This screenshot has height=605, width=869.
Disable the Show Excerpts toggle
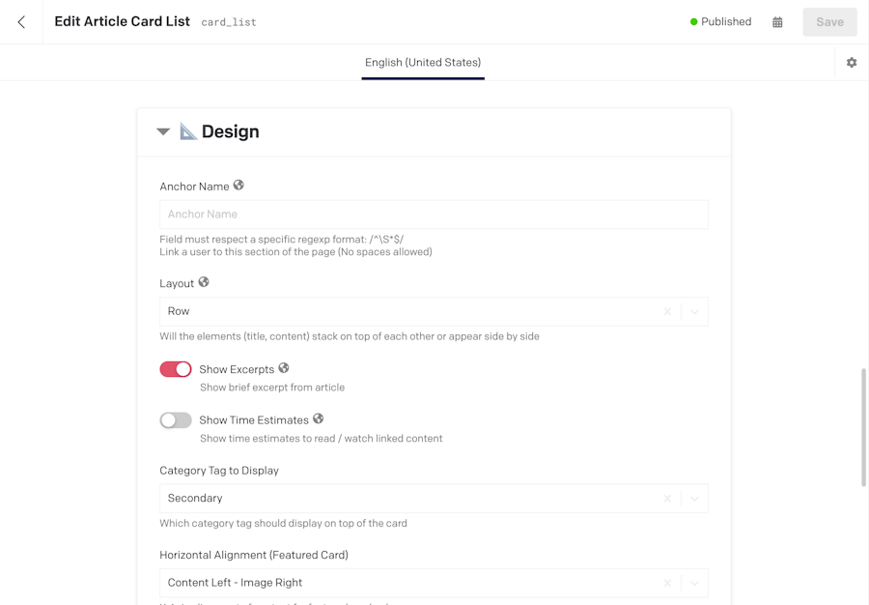176,369
